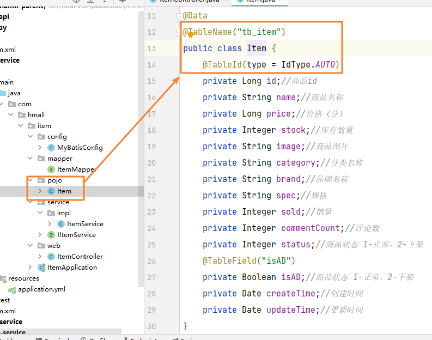Click the createTime field on line 28
Image resolution: width=432 pixels, height=340 pixels.
click(291, 294)
